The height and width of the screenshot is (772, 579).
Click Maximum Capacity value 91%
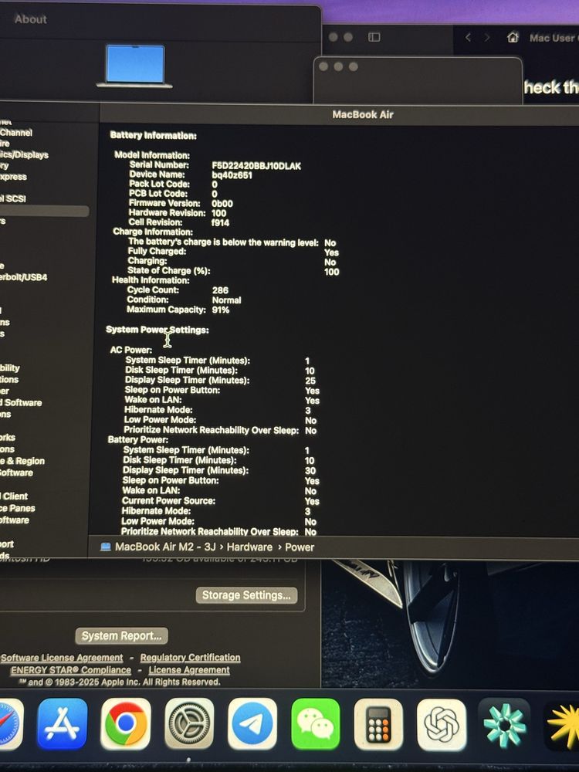tap(221, 310)
